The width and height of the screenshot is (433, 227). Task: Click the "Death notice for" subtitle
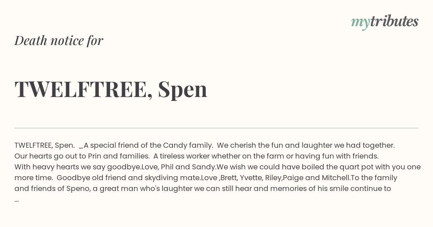(59, 40)
